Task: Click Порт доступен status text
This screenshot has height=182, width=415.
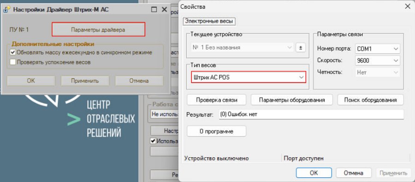Action: click(x=303, y=158)
